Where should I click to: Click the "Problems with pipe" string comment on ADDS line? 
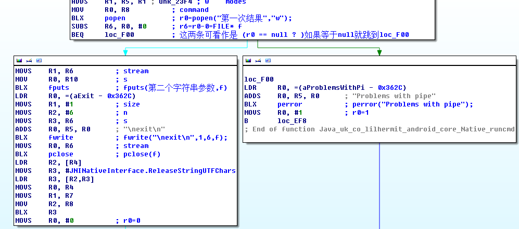(394, 96)
